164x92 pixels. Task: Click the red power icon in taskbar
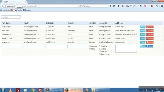coord(40,90)
